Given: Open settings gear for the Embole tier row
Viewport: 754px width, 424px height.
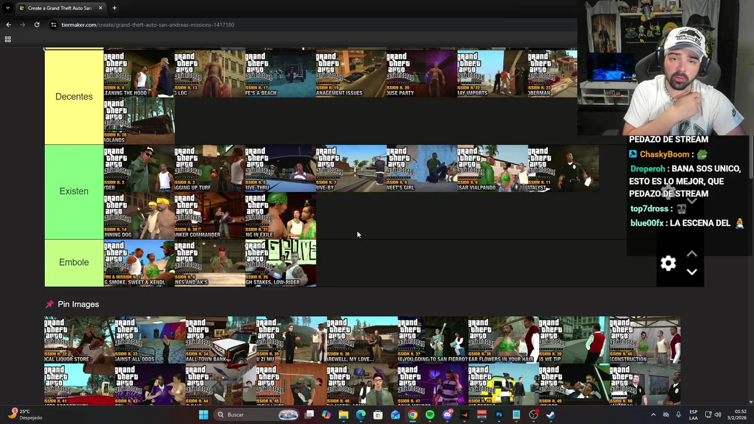Looking at the screenshot, I should tap(668, 263).
